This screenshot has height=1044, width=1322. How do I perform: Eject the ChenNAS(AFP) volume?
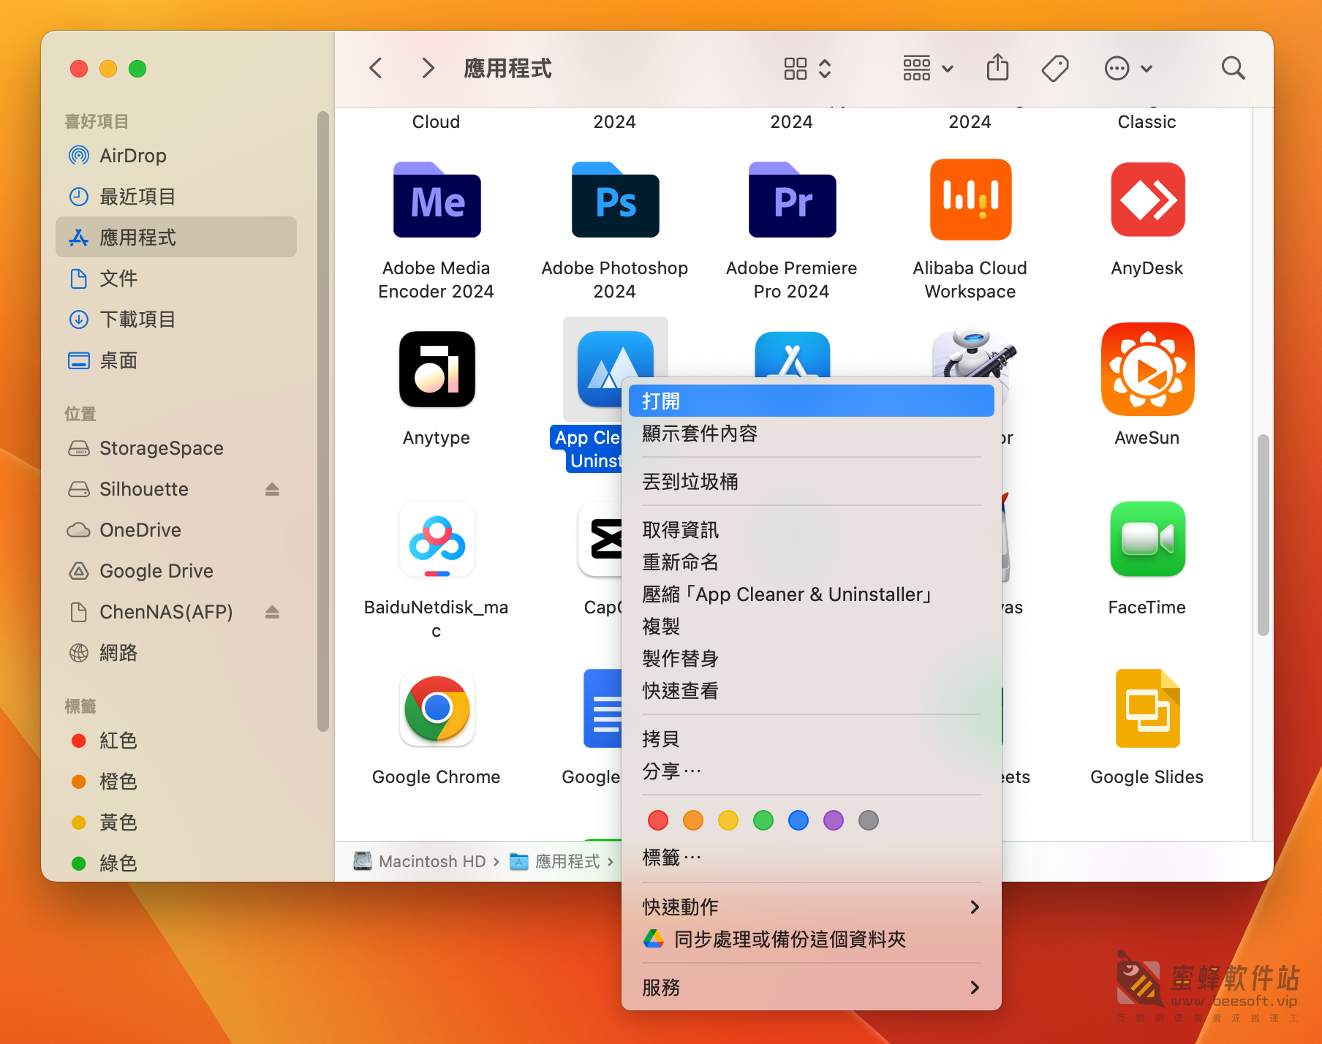click(272, 612)
